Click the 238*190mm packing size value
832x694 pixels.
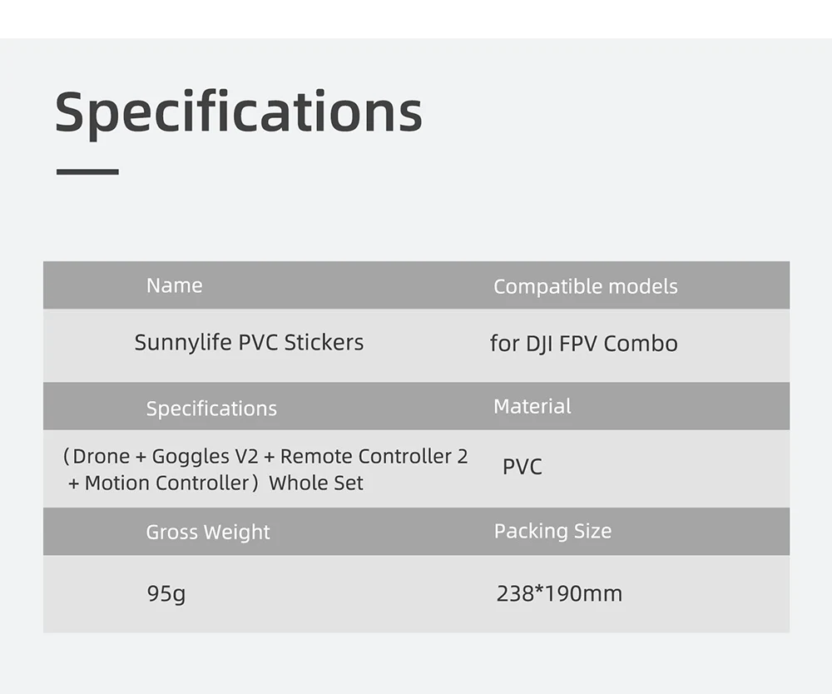click(559, 593)
